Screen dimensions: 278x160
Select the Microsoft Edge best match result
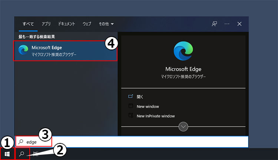tap(65, 51)
